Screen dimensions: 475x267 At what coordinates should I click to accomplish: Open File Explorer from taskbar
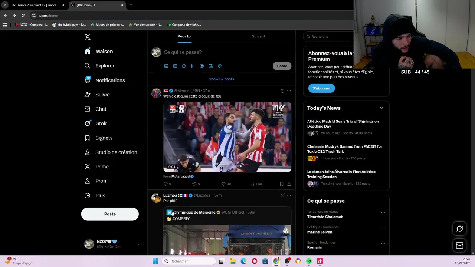tap(233, 261)
